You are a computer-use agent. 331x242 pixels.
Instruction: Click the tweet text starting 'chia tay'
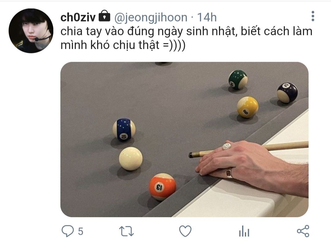pyautogui.click(x=186, y=38)
